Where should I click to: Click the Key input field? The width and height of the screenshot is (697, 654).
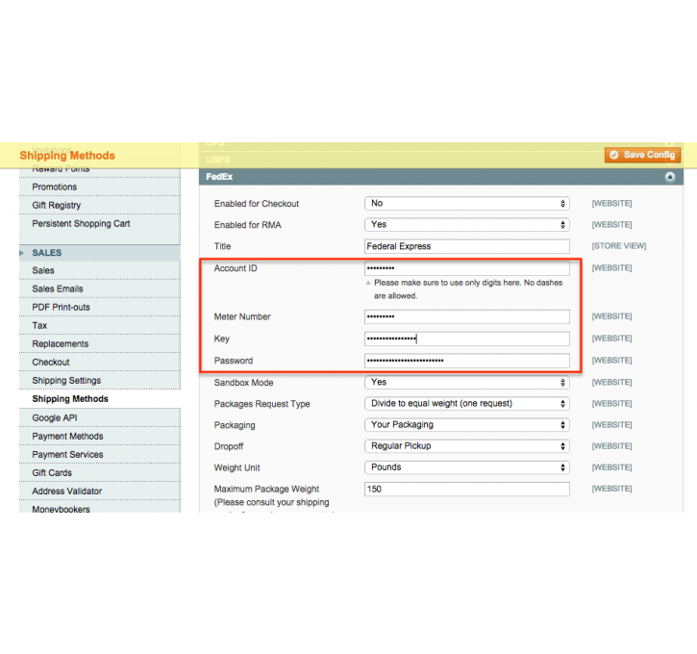(x=466, y=339)
